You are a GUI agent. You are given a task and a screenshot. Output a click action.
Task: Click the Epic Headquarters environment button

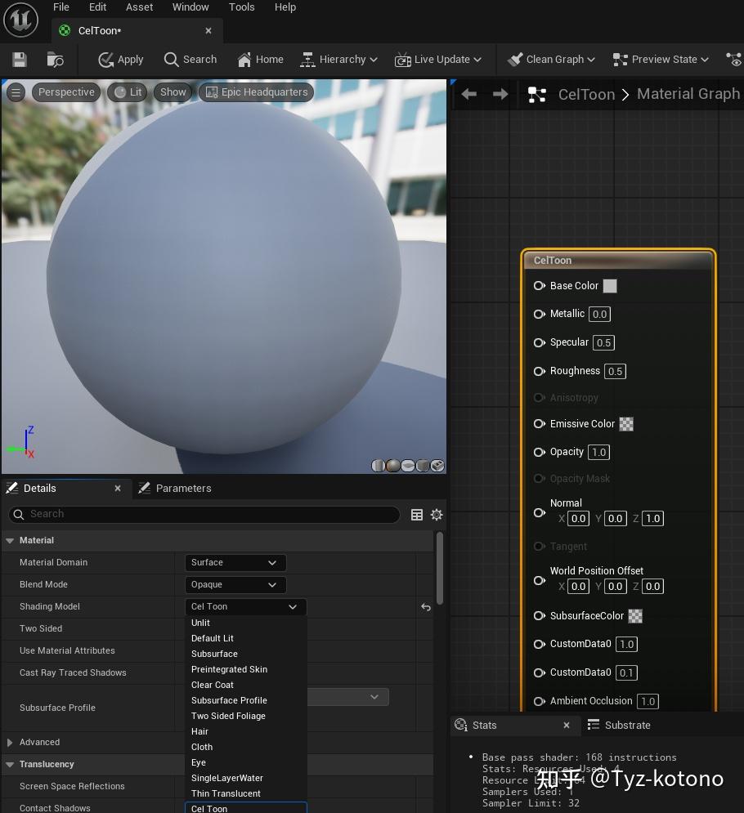click(256, 92)
